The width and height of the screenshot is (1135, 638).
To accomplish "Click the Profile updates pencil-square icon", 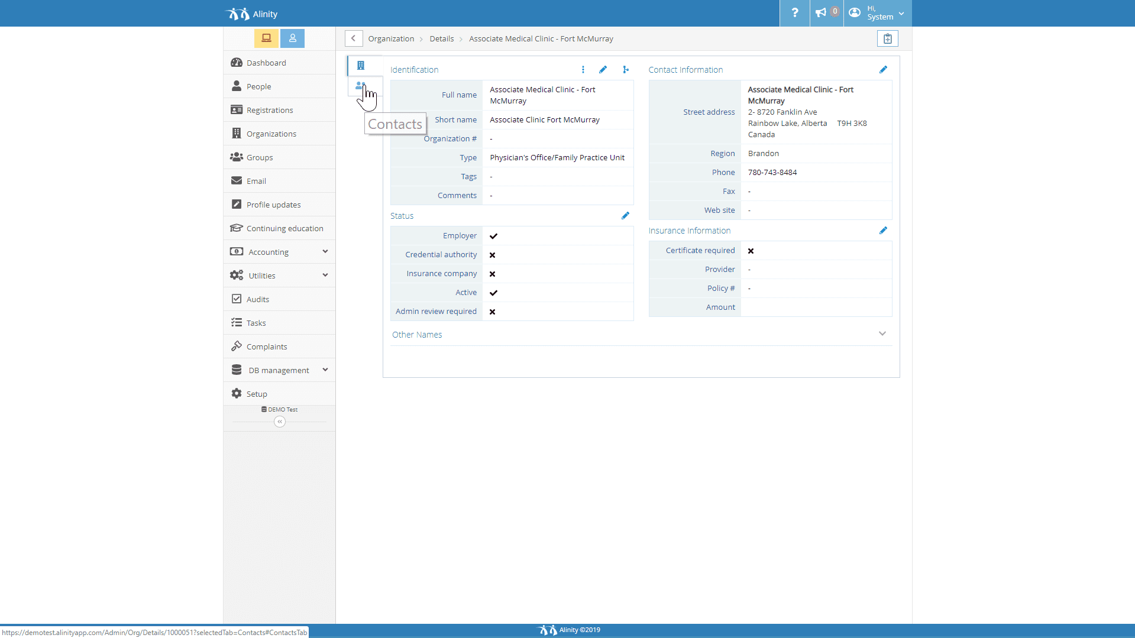I will [x=237, y=204].
